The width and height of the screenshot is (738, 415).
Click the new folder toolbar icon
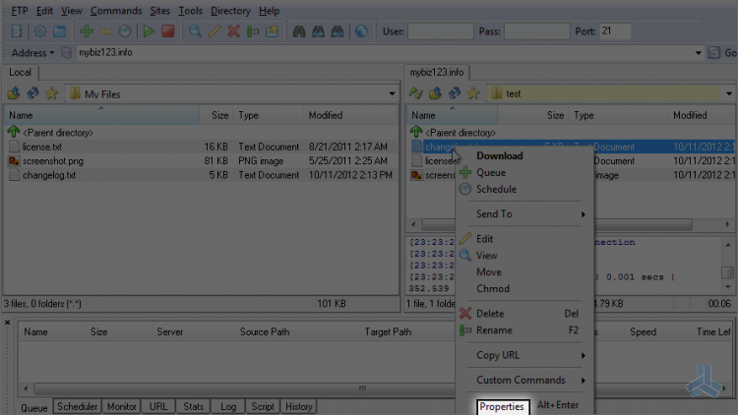point(272,31)
